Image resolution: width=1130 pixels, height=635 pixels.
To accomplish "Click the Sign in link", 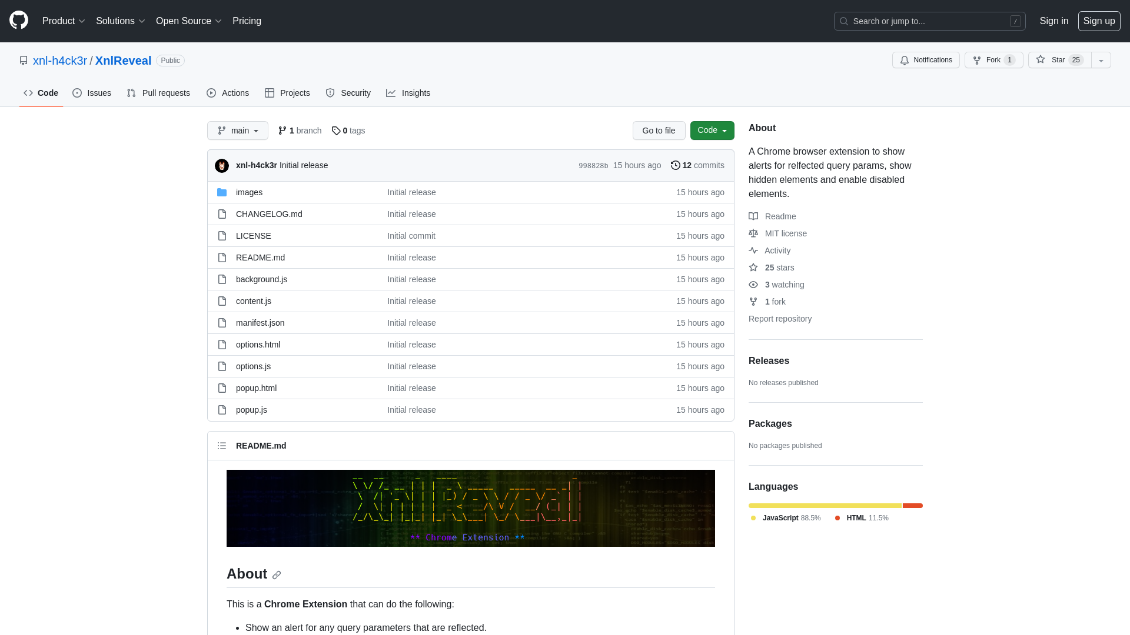I will click(1054, 21).
